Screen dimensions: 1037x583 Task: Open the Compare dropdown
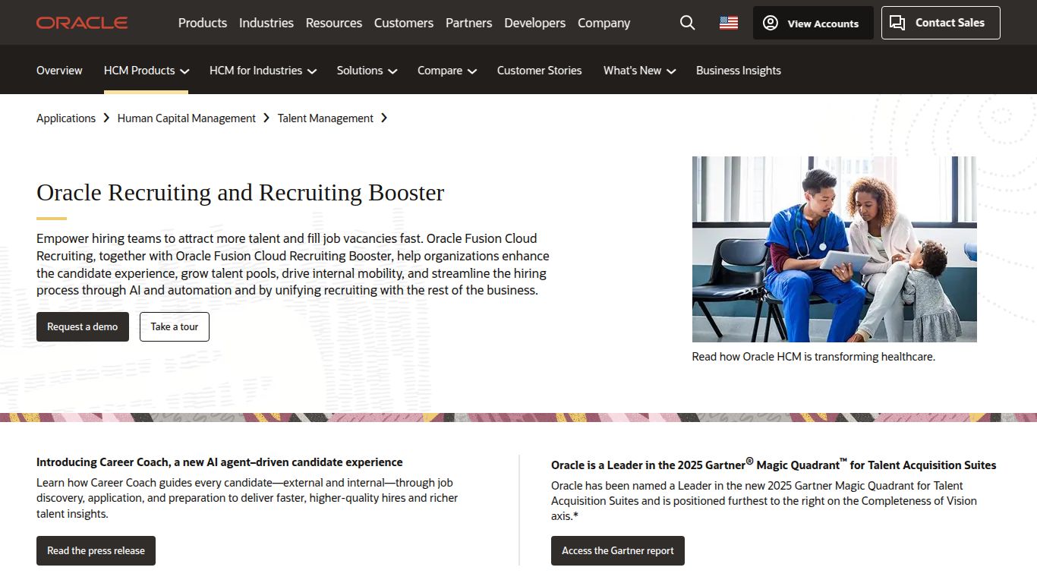[x=446, y=70]
